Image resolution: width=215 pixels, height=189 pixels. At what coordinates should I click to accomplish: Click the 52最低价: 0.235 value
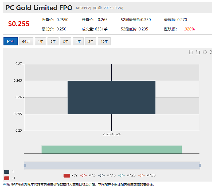tap(134, 29)
